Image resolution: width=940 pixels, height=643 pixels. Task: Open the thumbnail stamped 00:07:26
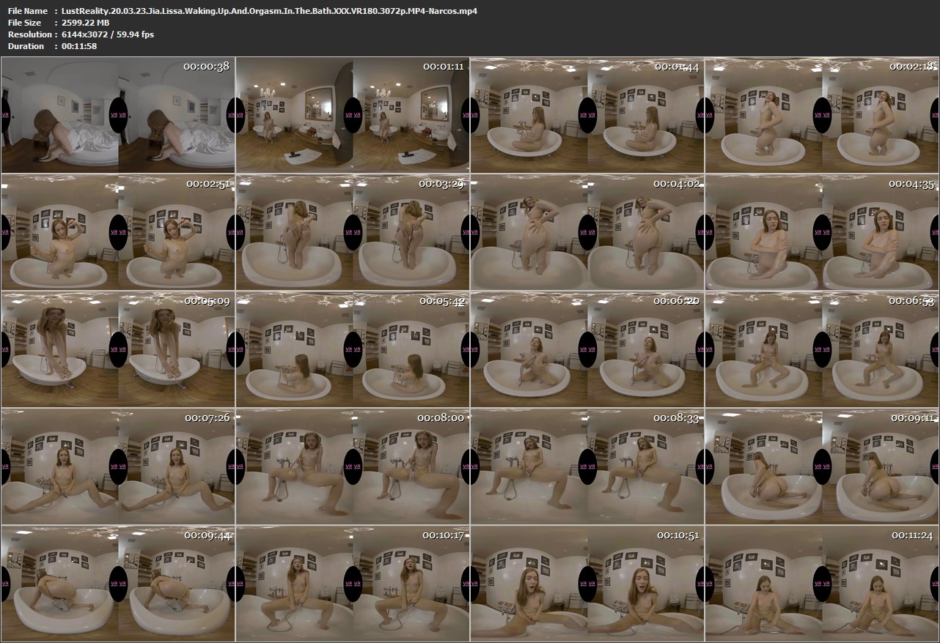118,467
